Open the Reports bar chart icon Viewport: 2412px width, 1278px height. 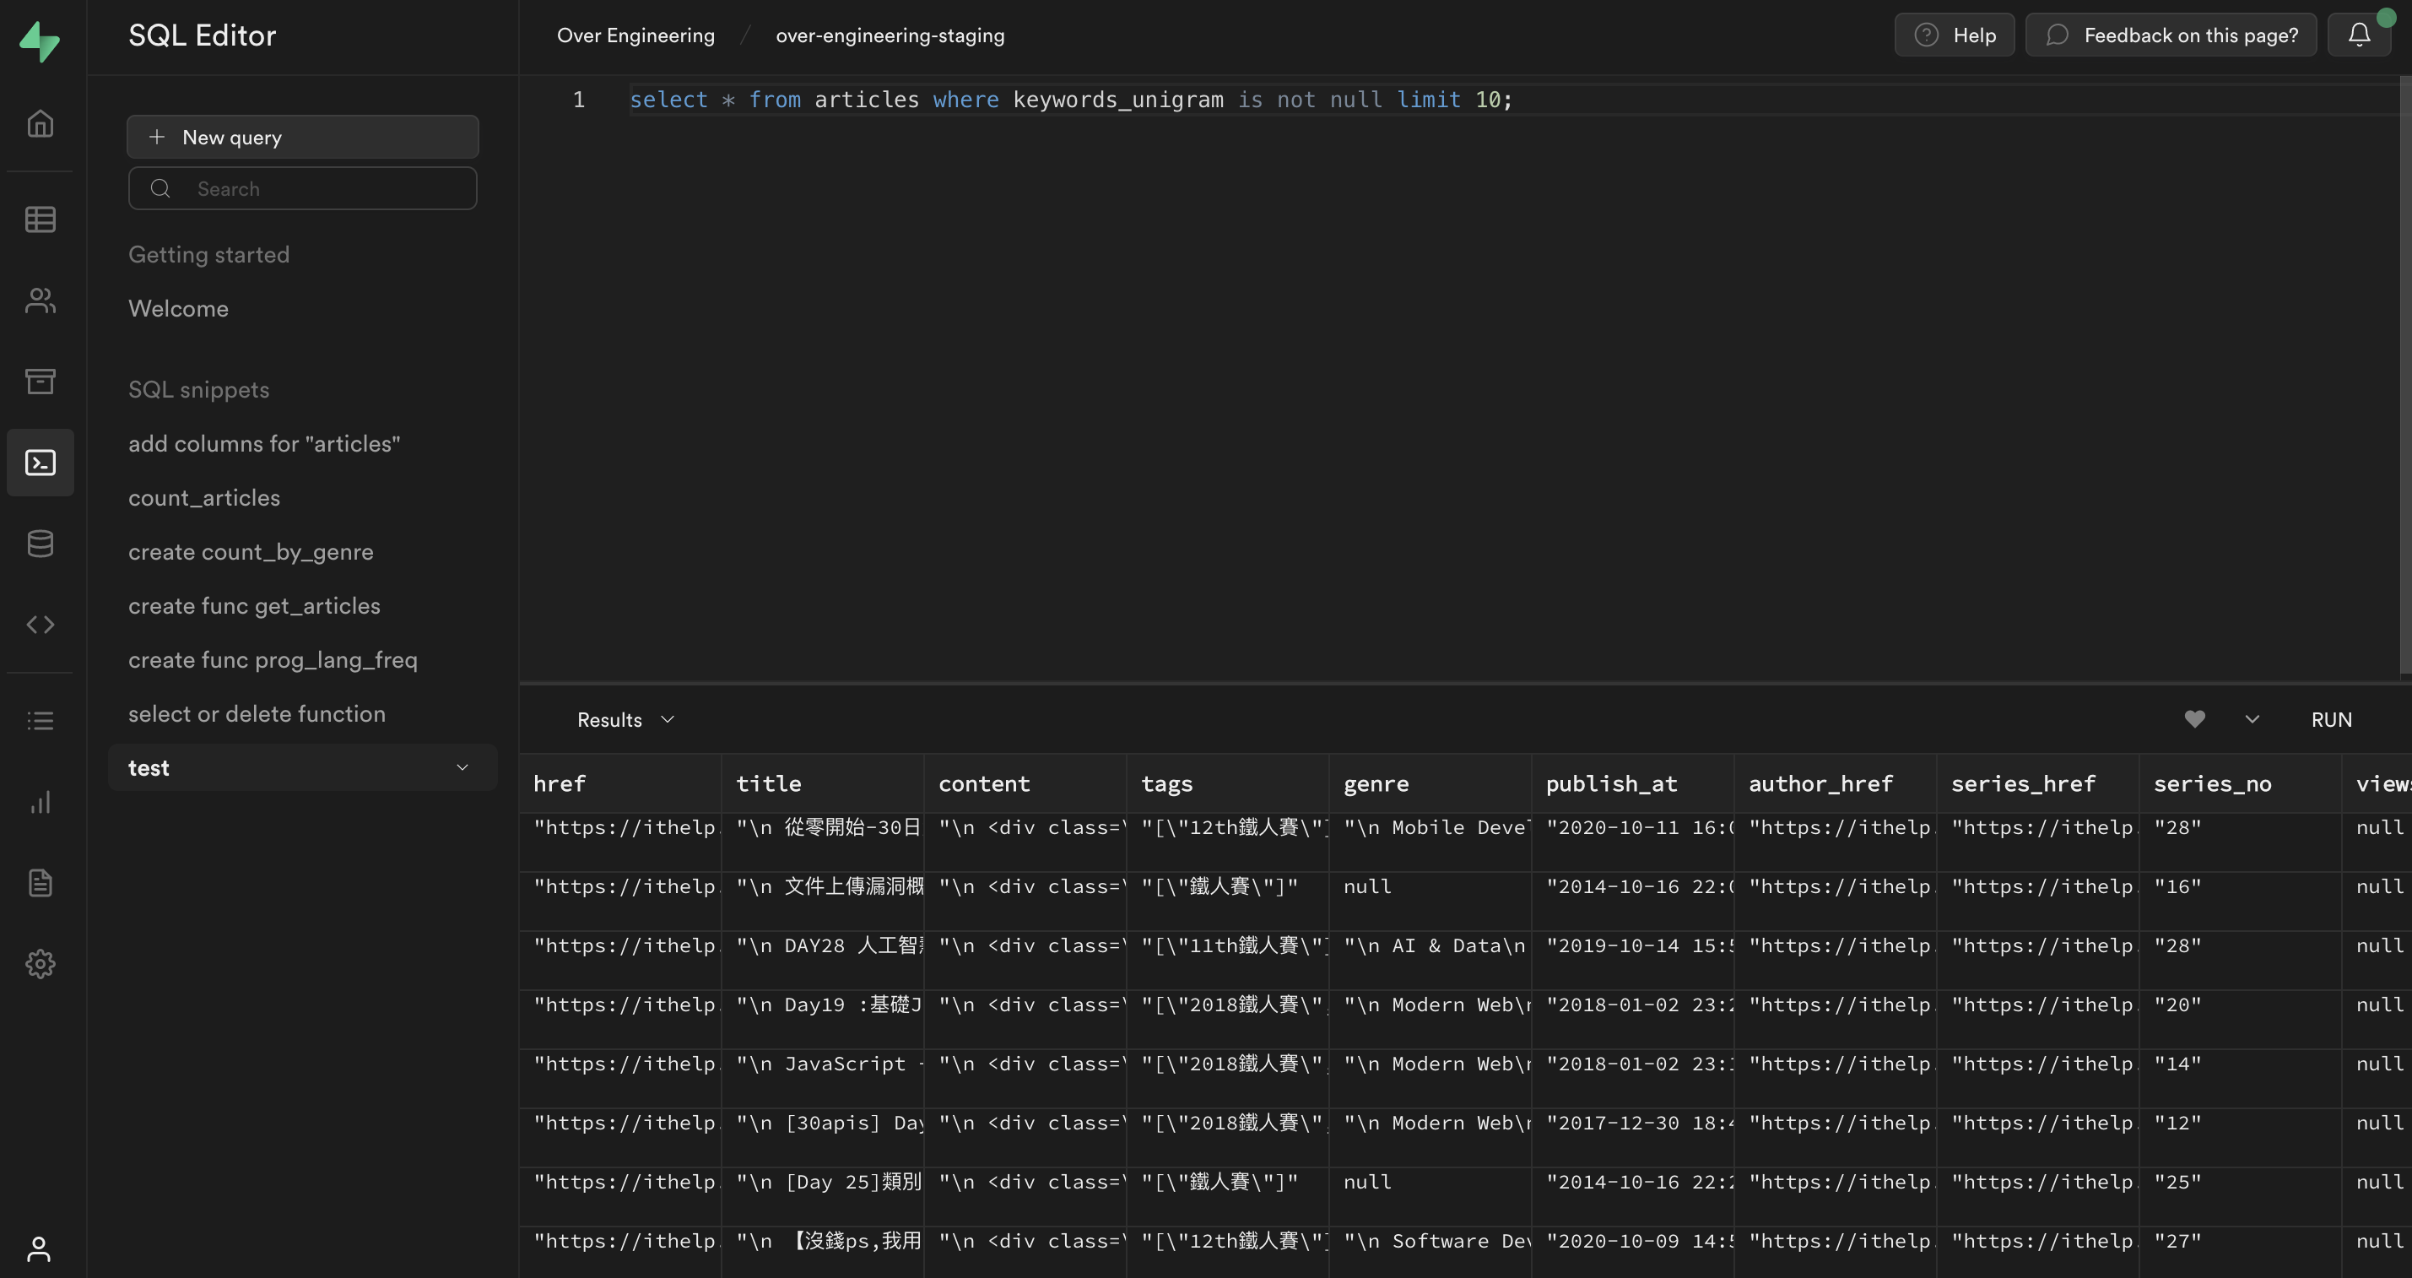(x=40, y=803)
